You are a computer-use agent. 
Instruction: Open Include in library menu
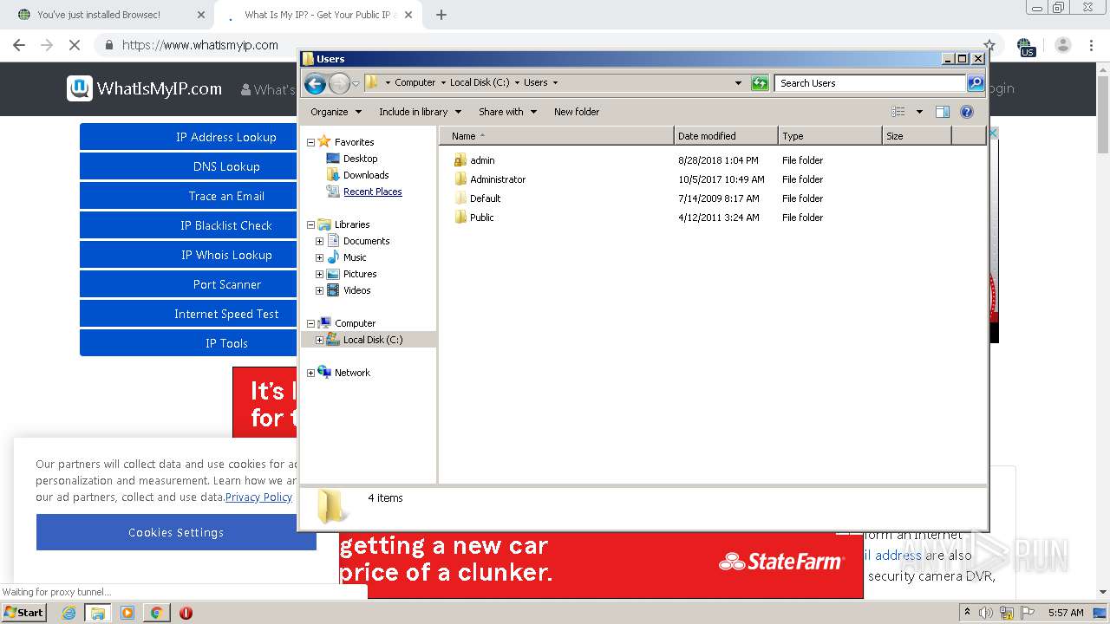pos(421,112)
